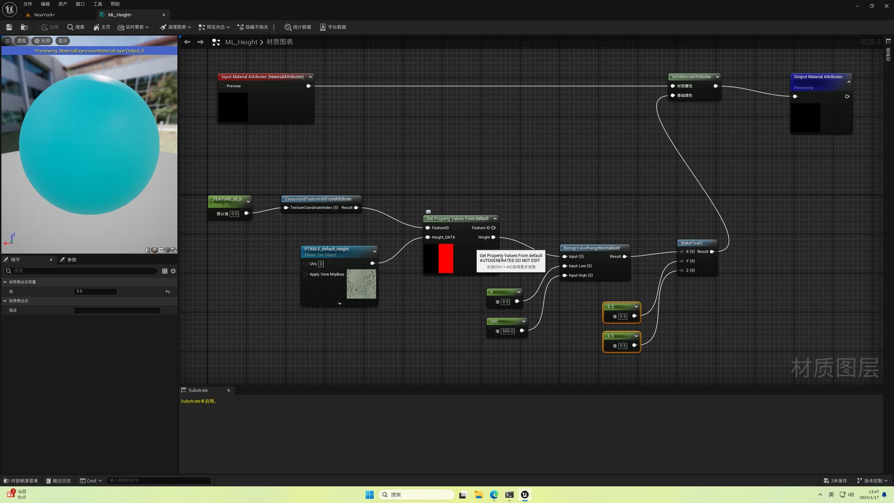
Task: Click the 值 0.5 input field
Action: coord(95,292)
